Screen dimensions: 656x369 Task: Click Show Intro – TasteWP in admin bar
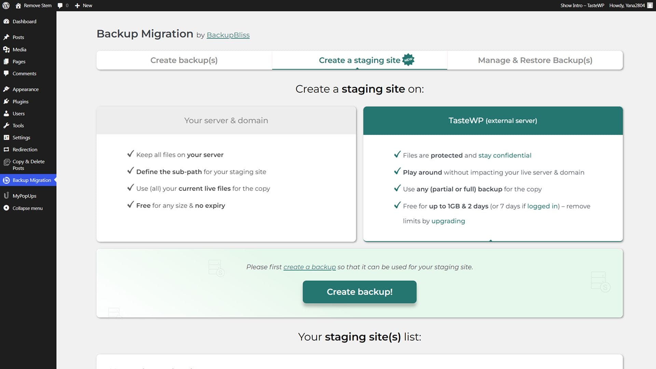[x=582, y=5]
